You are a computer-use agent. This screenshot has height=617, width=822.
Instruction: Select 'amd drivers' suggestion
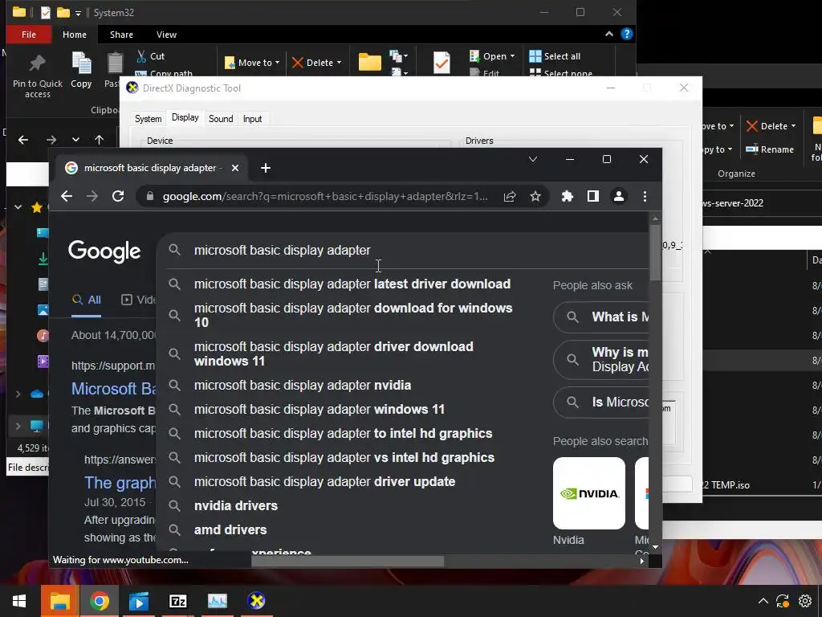[x=230, y=530]
